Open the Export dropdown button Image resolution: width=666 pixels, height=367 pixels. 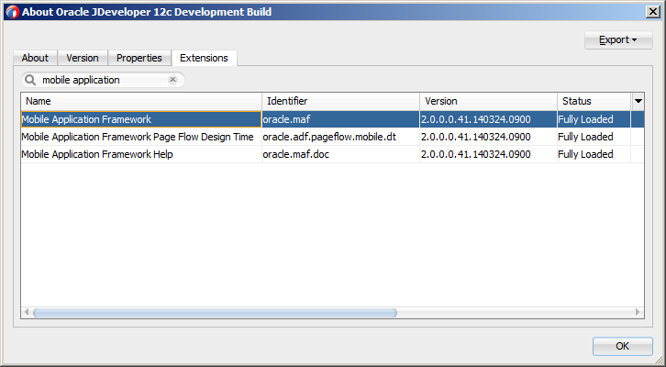click(x=618, y=40)
